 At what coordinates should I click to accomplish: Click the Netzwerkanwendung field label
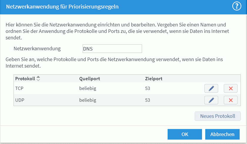pyautogui.click(x=37, y=48)
